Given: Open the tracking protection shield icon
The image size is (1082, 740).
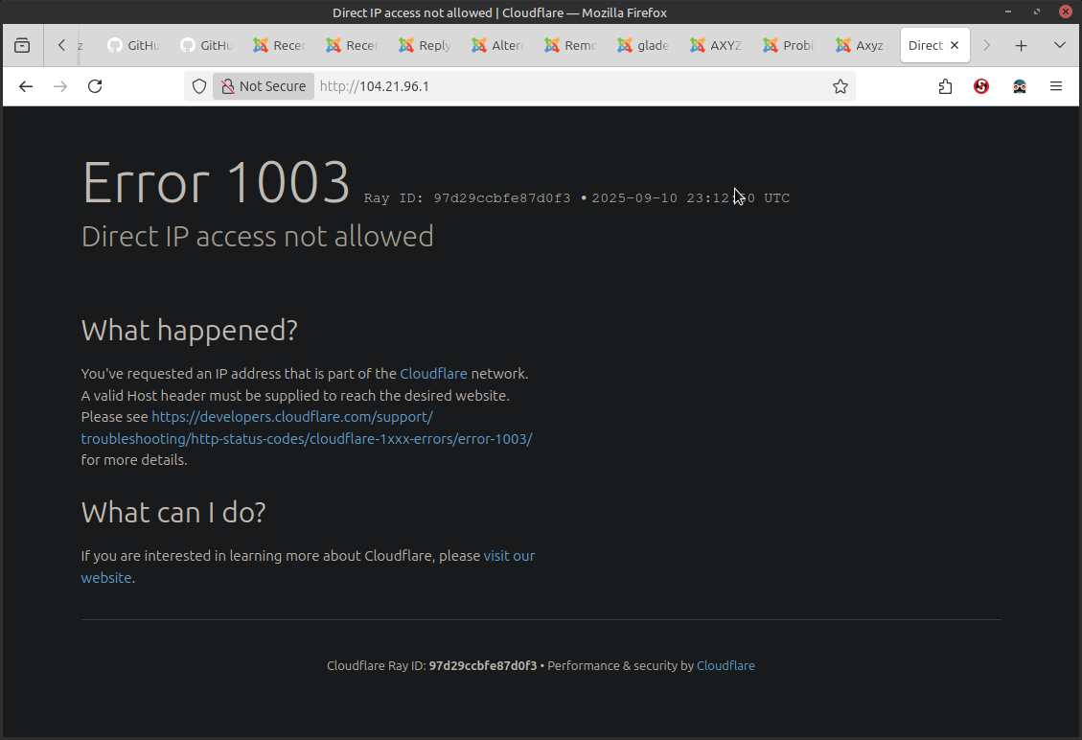Looking at the screenshot, I should click(199, 86).
